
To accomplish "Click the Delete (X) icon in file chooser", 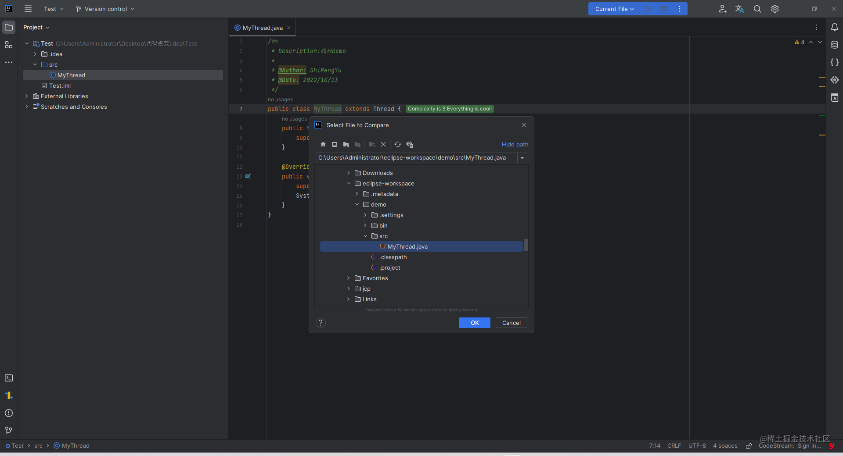I will pos(383,144).
